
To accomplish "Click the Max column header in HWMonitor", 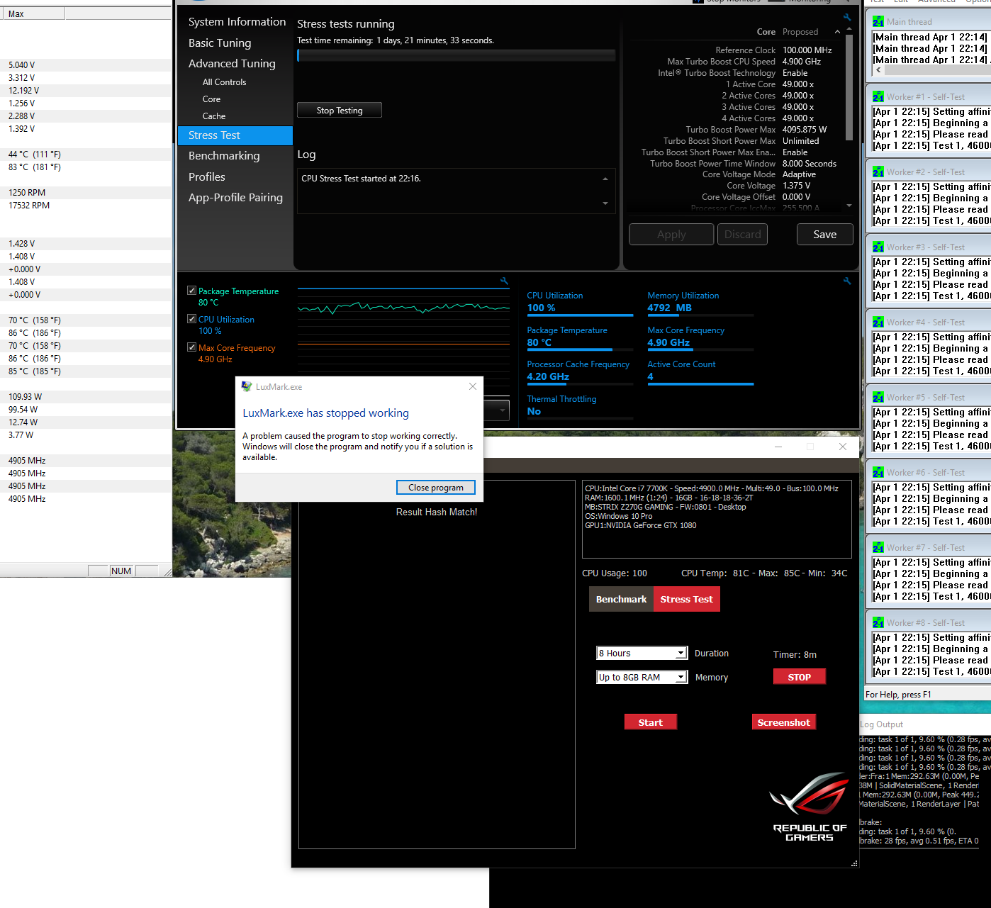I will click(33, 13).
